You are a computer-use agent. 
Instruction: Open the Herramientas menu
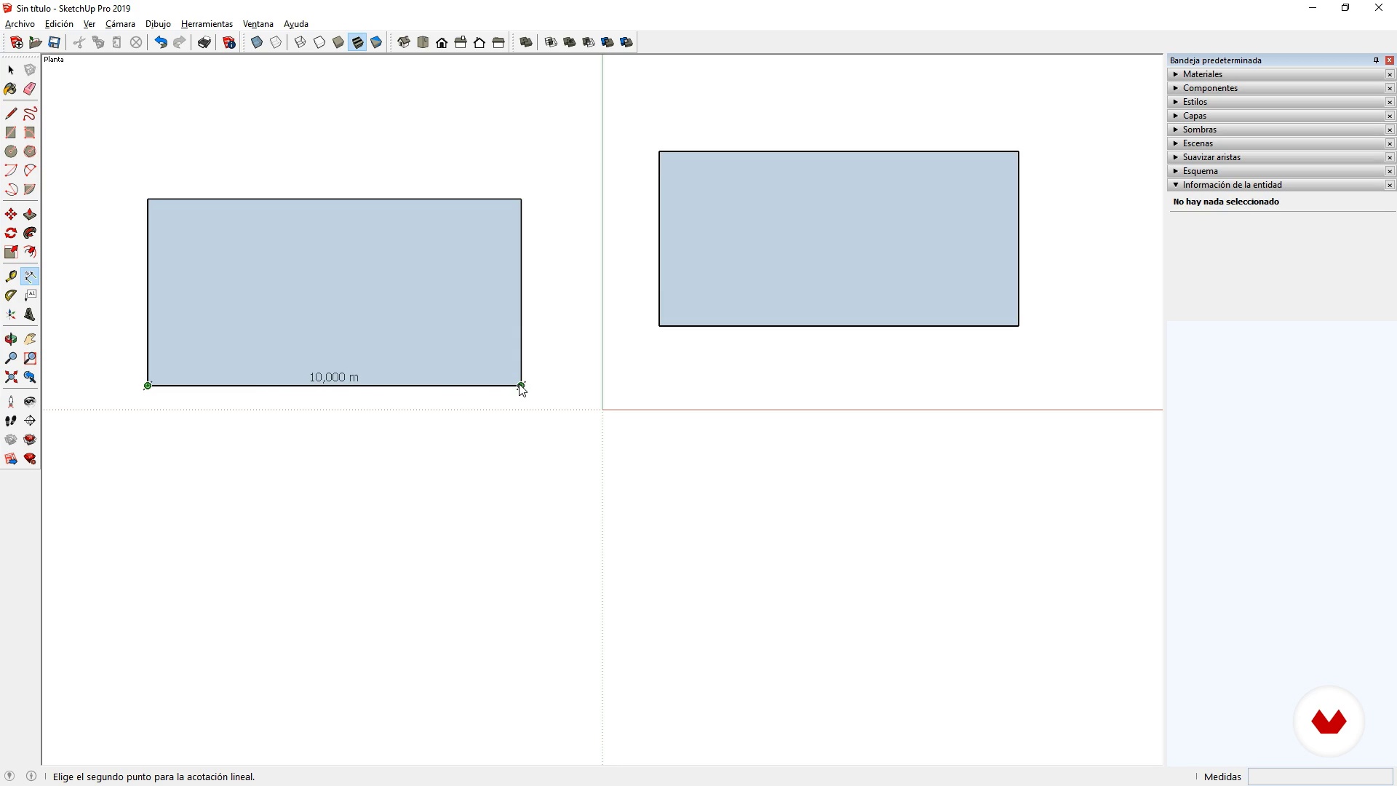(x=207, y=24)
